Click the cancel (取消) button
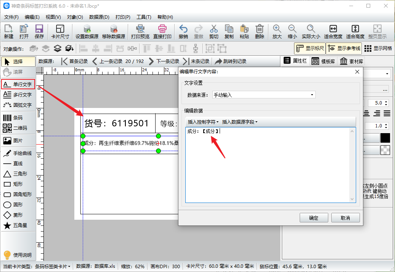The height and width of the screenshot is (272, 395). coord(345,218)
